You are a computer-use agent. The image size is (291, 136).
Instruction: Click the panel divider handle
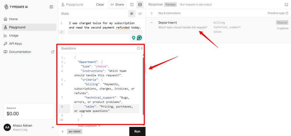coord(146,68)
